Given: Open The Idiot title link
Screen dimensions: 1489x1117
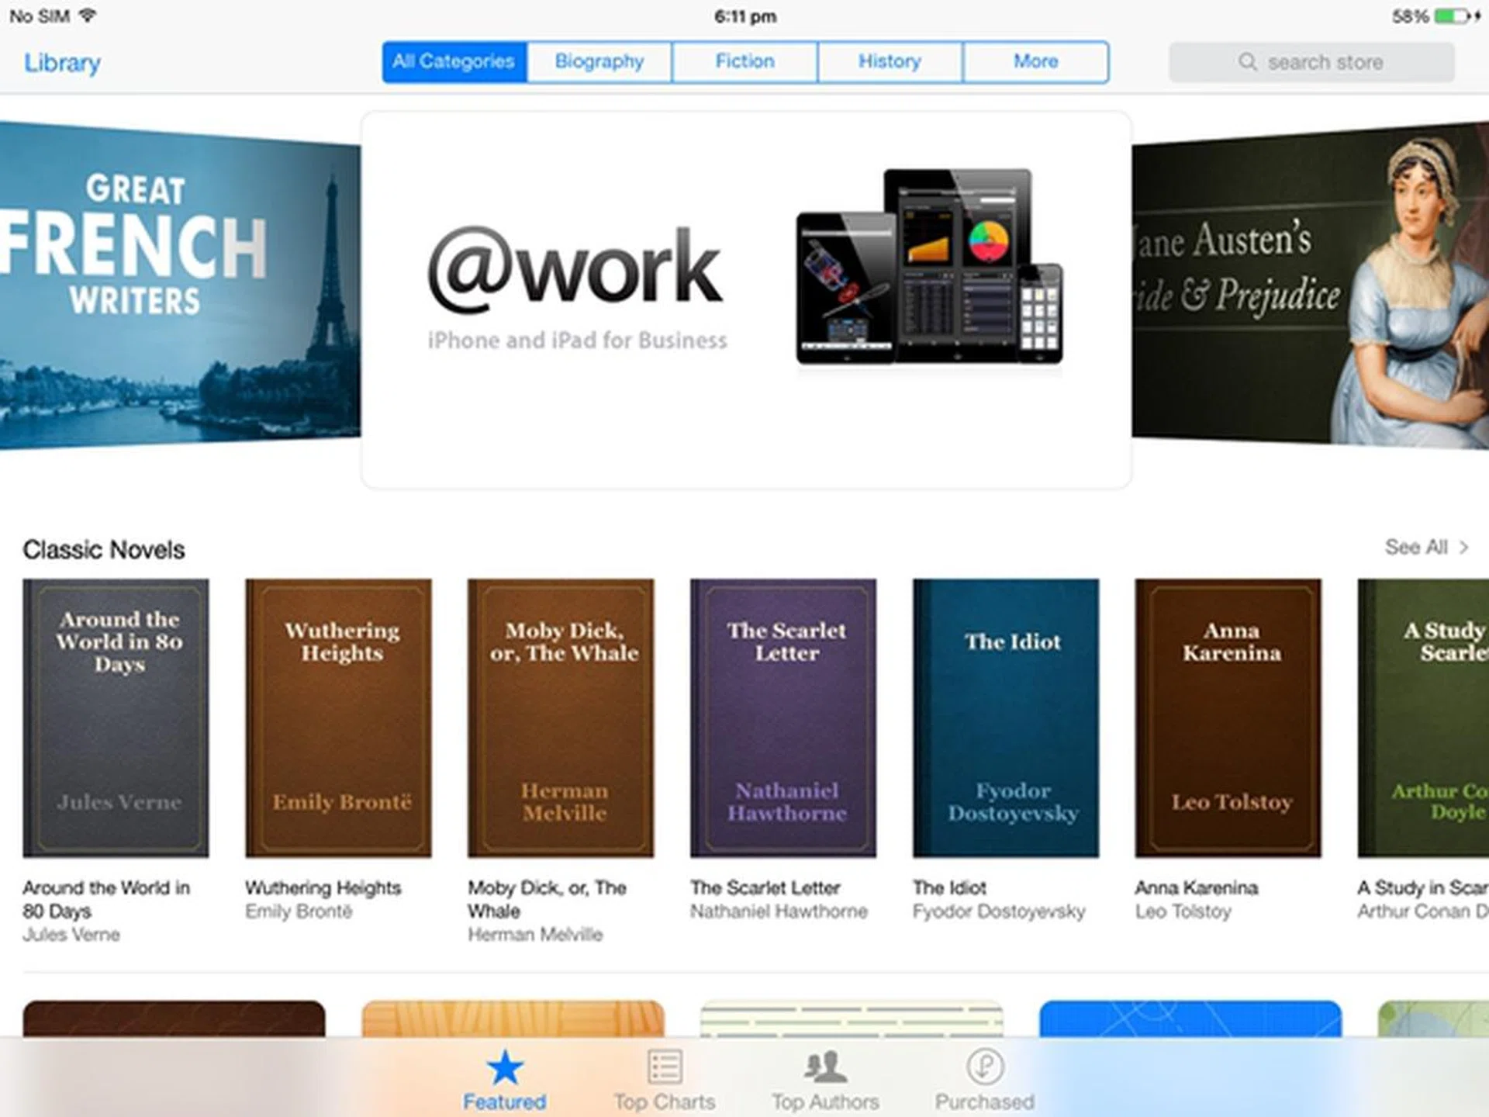Looking at the screenshot, I should pos(949,887).
